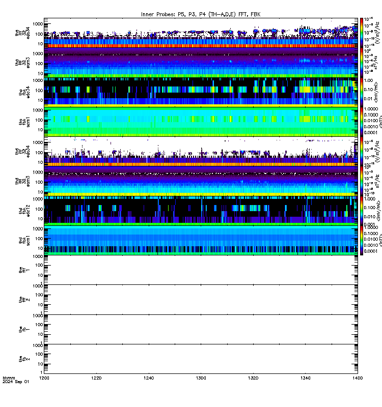Click the "the fff 2" panel label
Screen dimensions: 382x407
24,300
